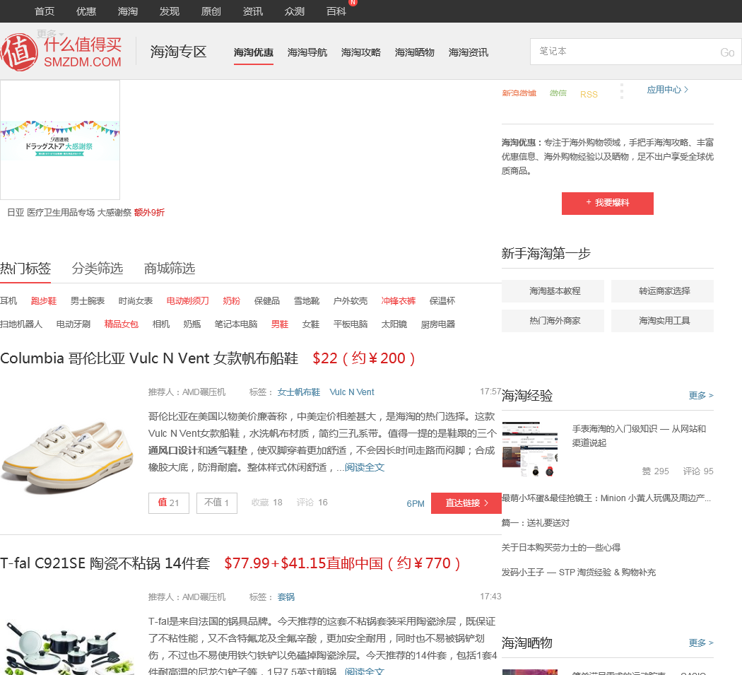Open 手表海淘的入门级知识 article link
Viewport: 742px width, 675px height.
point(639,435)
